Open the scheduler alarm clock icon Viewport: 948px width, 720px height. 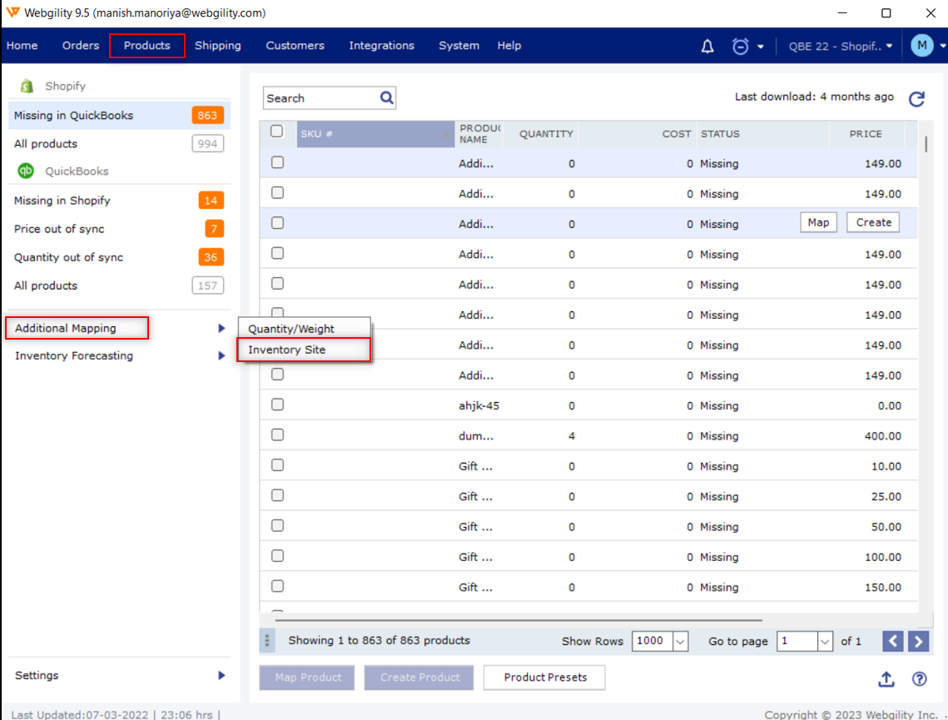coord(740,46)
